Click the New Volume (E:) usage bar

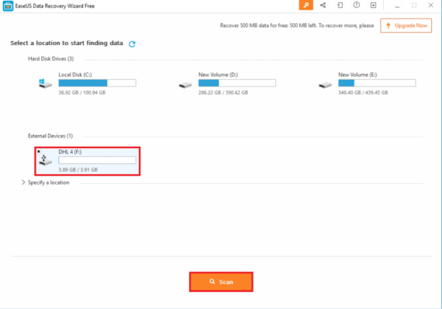pyautogui.click(x=377, y=83)
